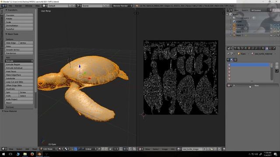Click the scene browse icon beside Scene field
Viewport: 280px width, 157px height.
(x=79, y=6)
